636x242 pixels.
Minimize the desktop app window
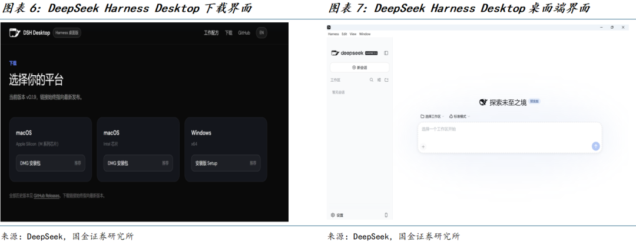coord(601,27)
